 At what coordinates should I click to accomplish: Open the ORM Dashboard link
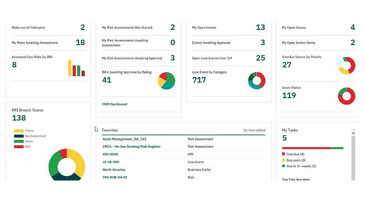coord(114,104)
